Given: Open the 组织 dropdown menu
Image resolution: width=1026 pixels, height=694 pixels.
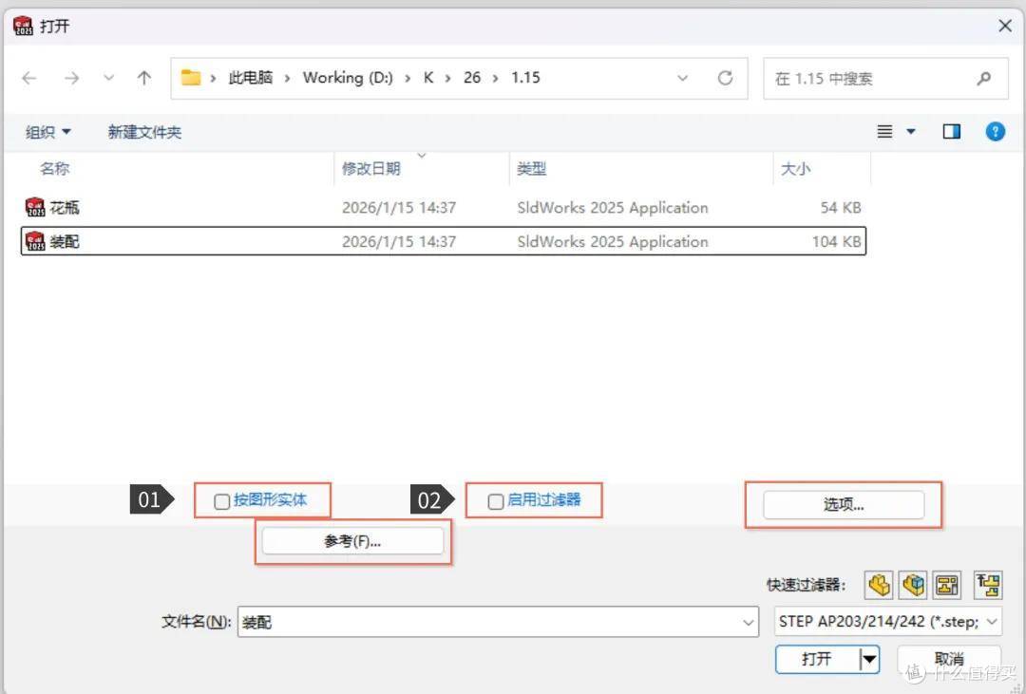Looking at the screenshot, I should coord(47,132).
